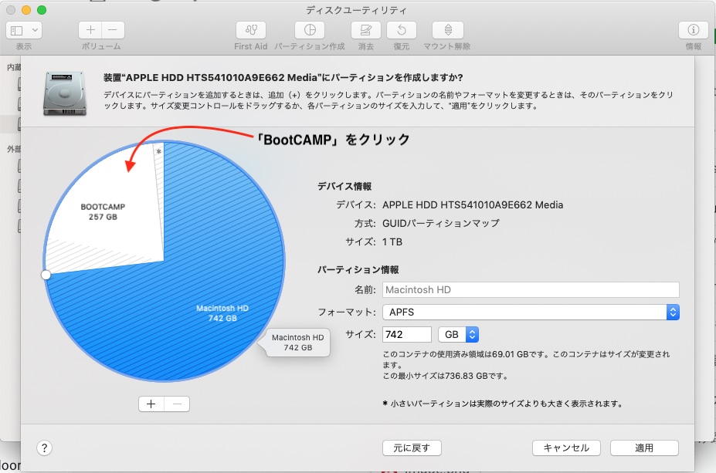The height and width of the screenshot is (473, 716).
Task: Click the Restore (復元) toolbar icon
Action: tap(402, 30)
